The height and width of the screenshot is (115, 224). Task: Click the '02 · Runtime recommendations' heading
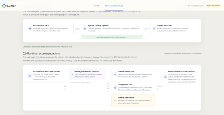point(41,54)
